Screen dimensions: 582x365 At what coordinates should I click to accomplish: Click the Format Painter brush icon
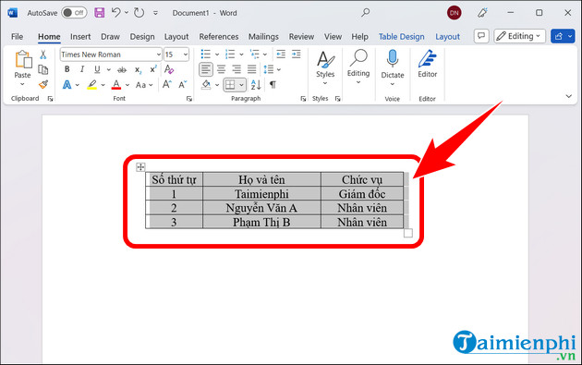43,85
